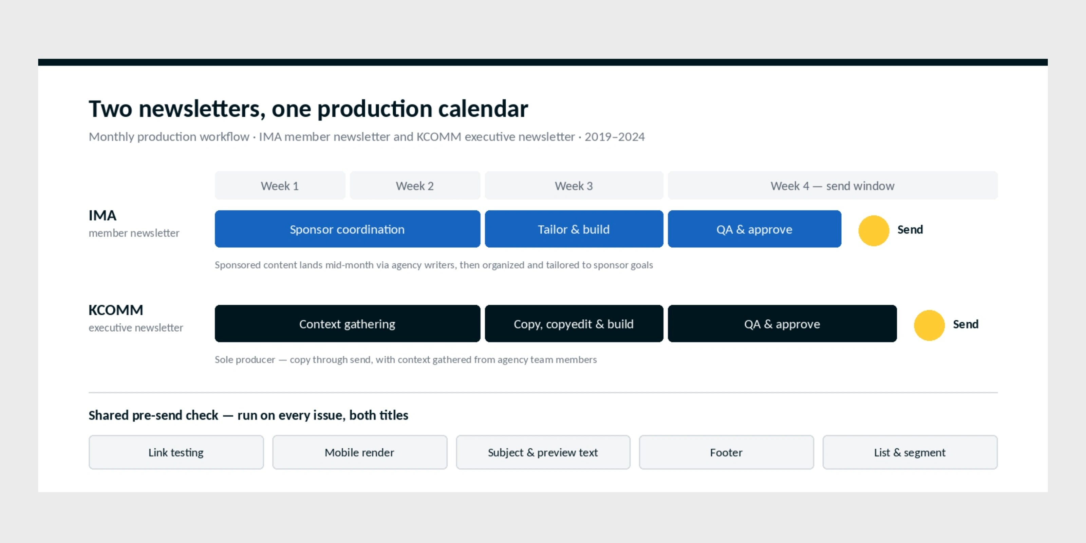Click the KCOMM executive newsletter row label
1086x543 pixels.
point(136,318)
